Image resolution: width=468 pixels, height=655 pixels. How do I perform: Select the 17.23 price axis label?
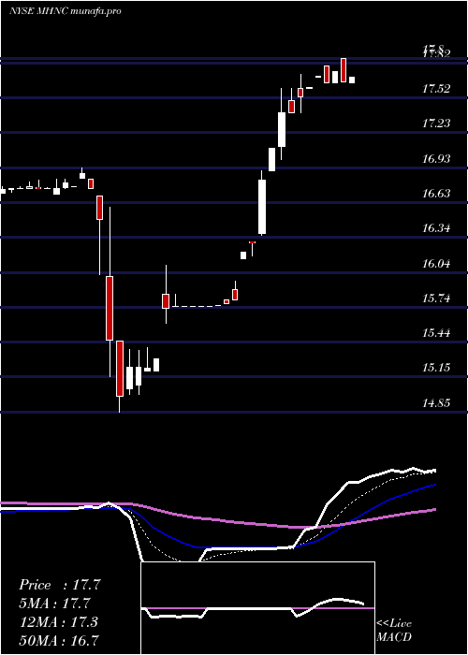click(437, 124)
